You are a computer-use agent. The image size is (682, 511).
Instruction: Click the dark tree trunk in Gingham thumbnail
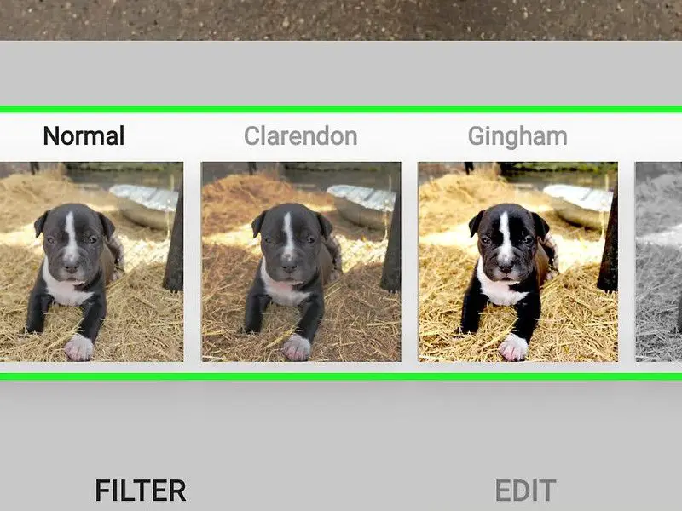pos(609,244)
